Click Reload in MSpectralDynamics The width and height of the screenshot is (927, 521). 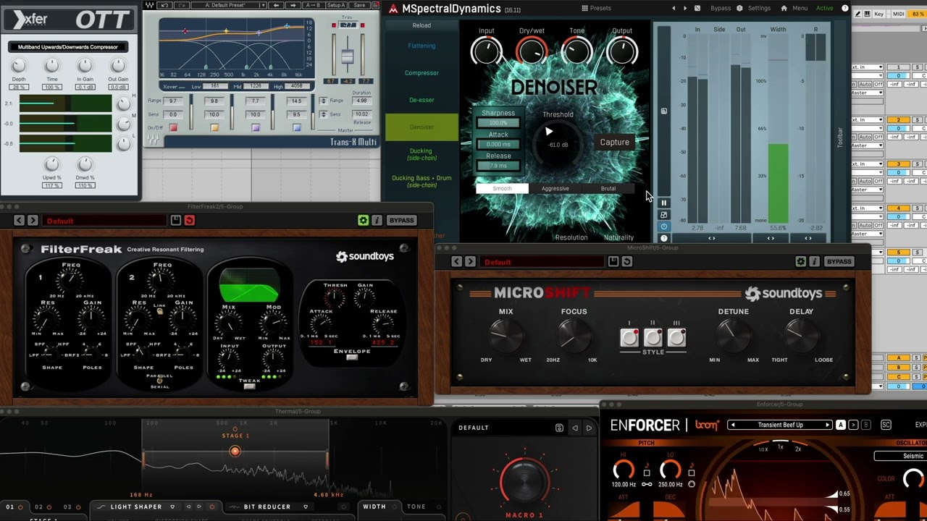coord(421,25)
